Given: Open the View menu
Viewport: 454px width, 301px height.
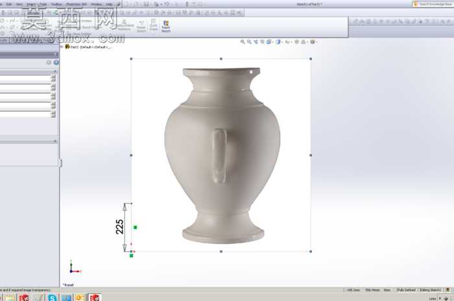Looking at the screenshot, I should (19, 4).
